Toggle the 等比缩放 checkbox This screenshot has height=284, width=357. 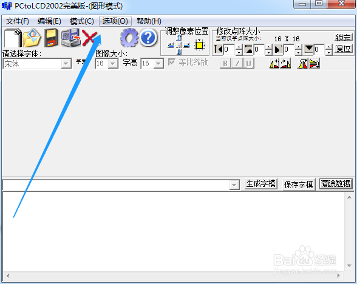[172, 62]
